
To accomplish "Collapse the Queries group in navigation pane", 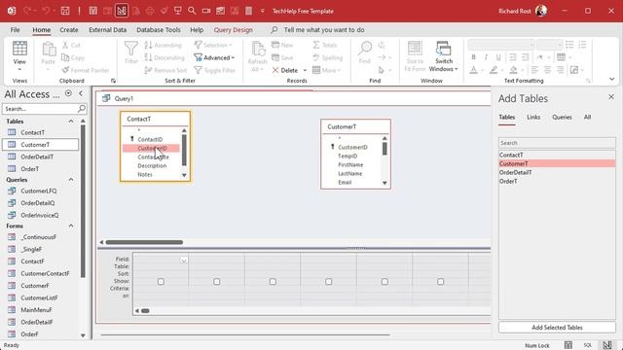I will pos(71,179).
